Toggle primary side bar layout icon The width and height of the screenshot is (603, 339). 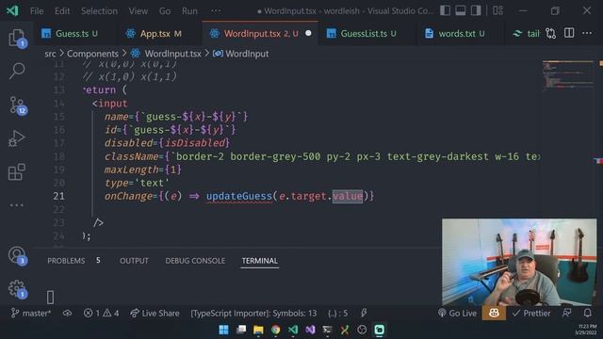[x=446, y=10]
